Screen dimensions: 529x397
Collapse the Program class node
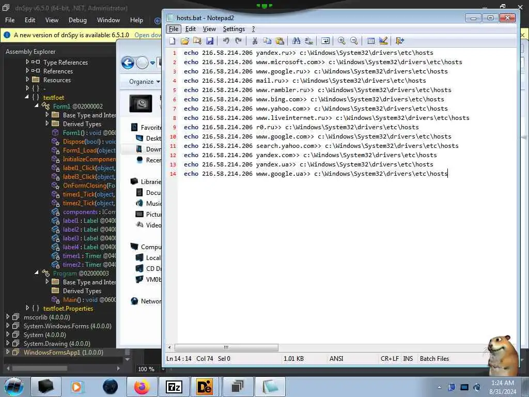37,272
